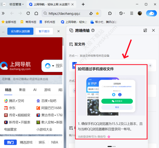Click the 暂不提示 button
Screen dimensions: 159x148
pos(44,31)
